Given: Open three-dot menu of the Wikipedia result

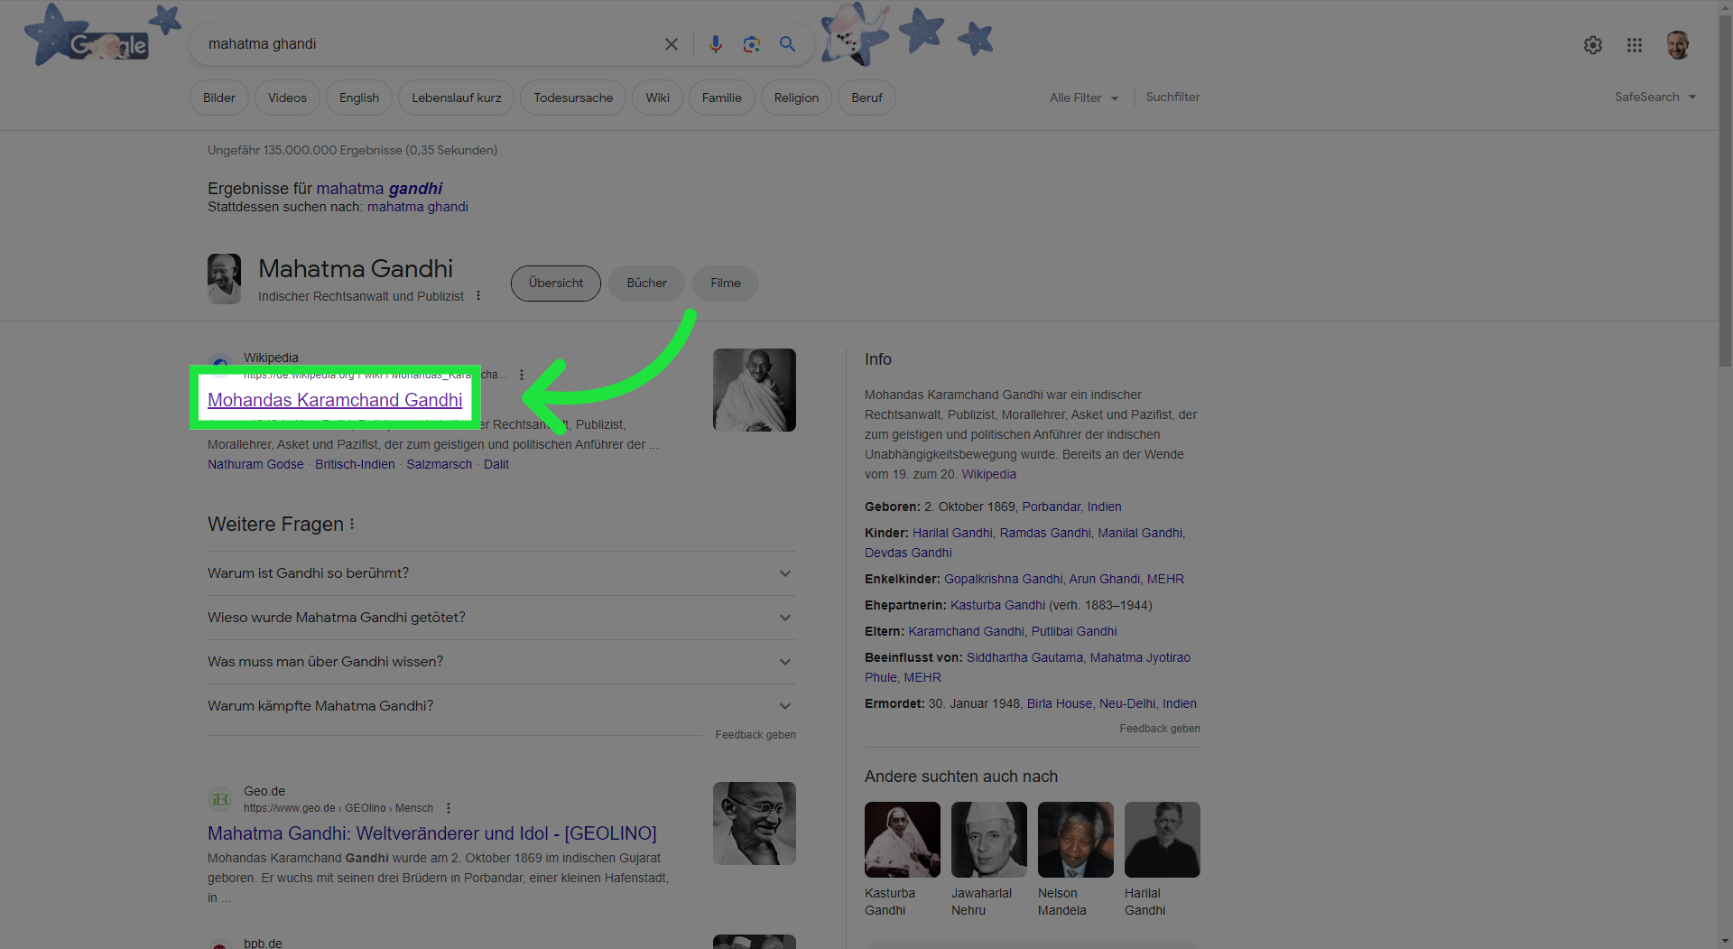Looking at the screenshot, I should pyautogui.click(x=522, y=375).
